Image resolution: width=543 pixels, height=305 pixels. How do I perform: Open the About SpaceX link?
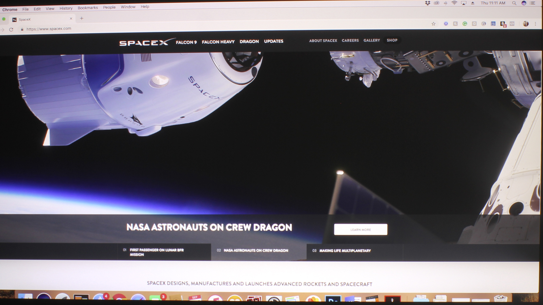pos(323,41)
